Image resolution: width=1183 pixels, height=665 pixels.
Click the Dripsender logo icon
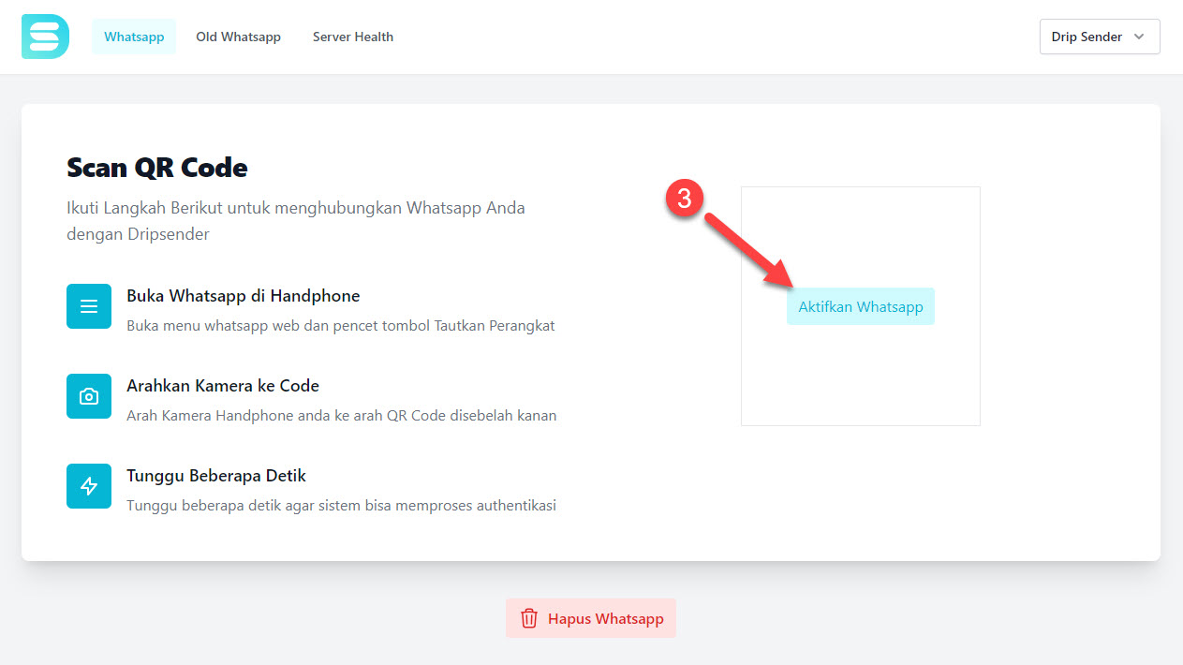coord(45,37)
